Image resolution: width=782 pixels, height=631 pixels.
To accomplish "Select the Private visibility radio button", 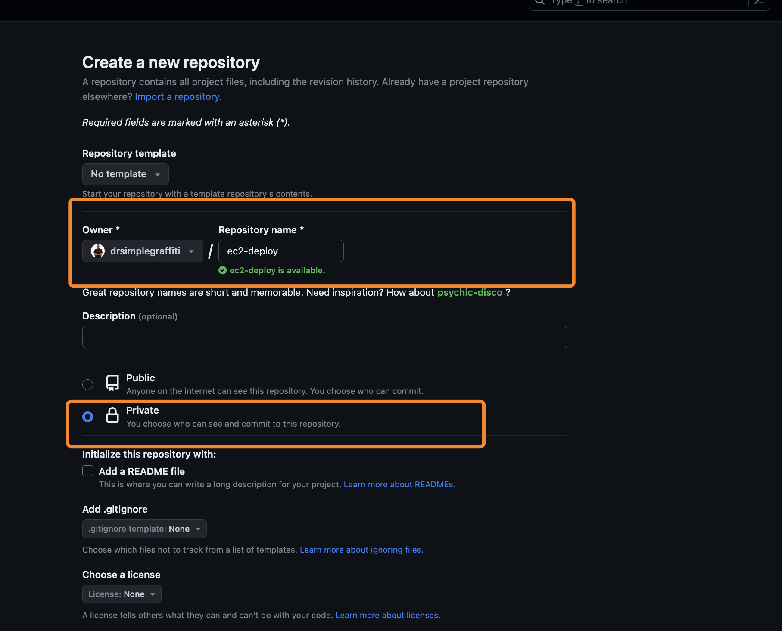I will [88, 417].
